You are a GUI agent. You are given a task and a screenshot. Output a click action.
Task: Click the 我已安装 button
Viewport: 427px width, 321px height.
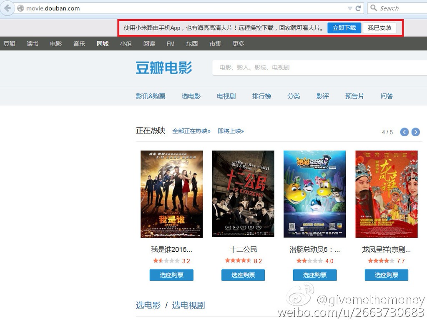pos(379,28)
